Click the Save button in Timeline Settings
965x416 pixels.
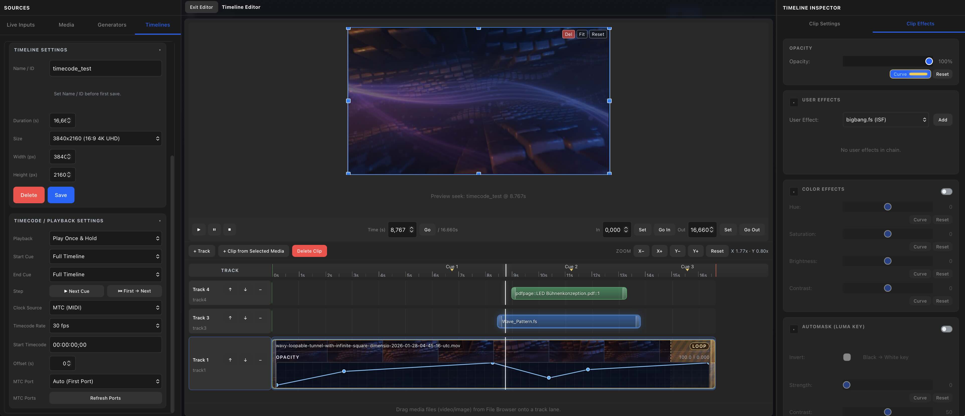coord(61,195)
